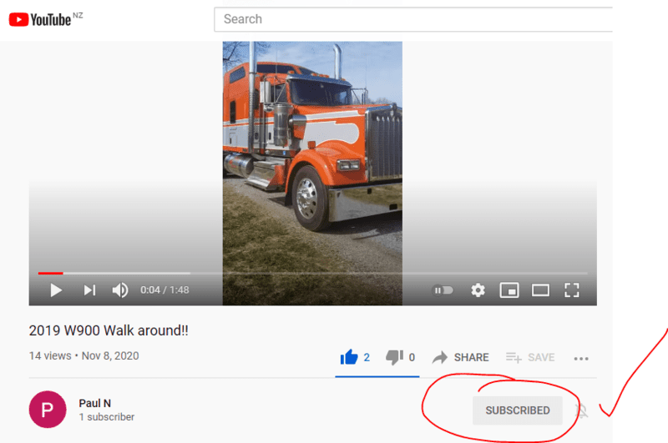Click the 1 subscriber text
The image size is (668, 443).
click(x=107, y=417)
